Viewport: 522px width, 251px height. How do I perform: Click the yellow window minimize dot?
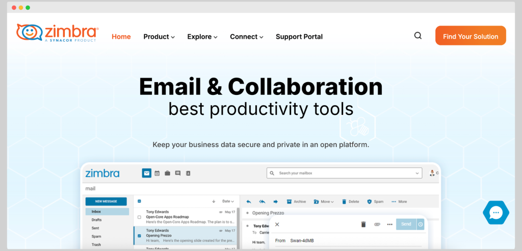pos(21,7)
